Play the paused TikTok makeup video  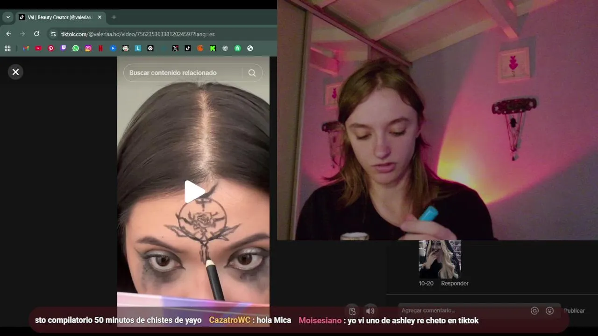click(x=194, y=191)
